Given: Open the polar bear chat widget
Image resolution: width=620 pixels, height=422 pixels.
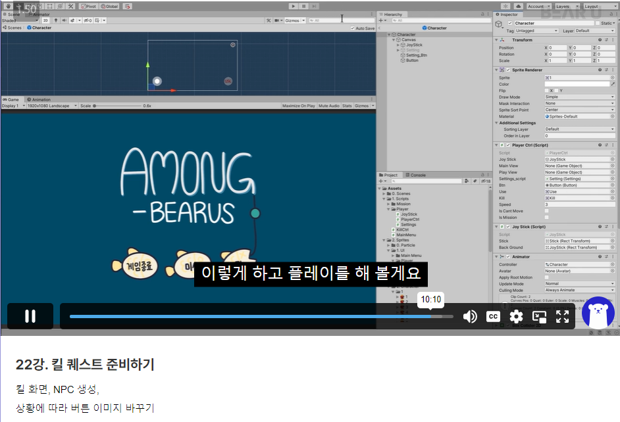Looking at the screenshot, I should tap(598, 312).
